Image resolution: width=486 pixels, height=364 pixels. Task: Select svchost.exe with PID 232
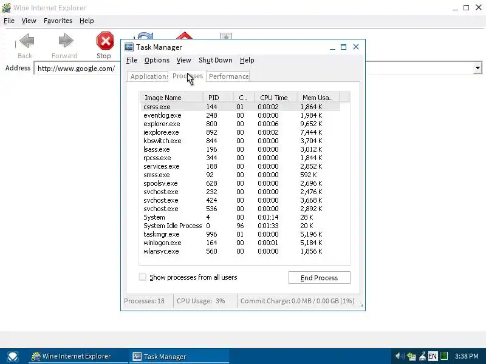tap(241, 192)
